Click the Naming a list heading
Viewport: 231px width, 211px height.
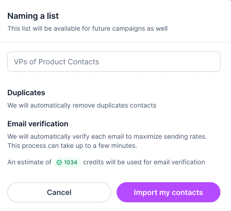[33, 16]
